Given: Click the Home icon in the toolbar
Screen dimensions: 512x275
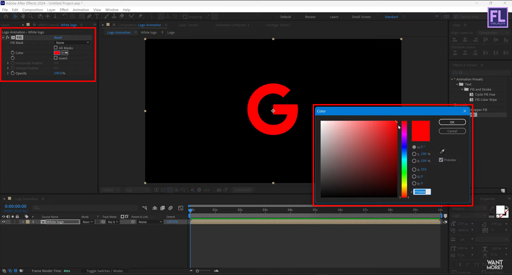Looking at the screenshot, I should coord(6,17).
